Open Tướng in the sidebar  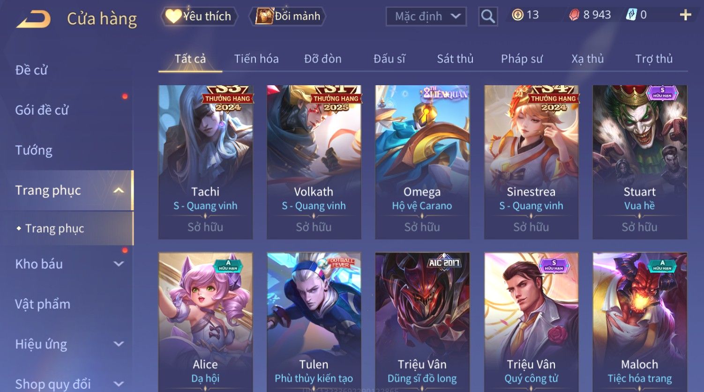click(34, 150)
